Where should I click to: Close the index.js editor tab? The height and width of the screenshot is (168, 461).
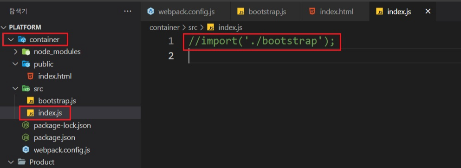click(x=428, y=12)
